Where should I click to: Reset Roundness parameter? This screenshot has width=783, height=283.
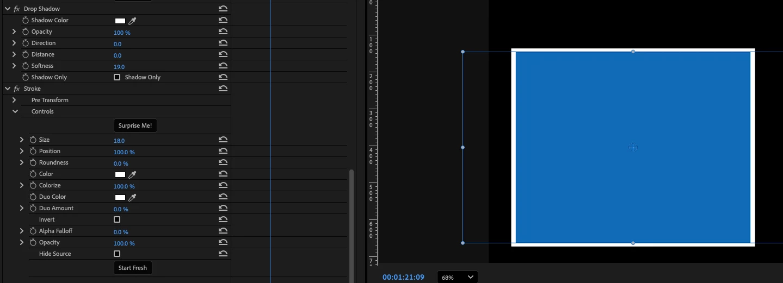(x=223, y=162)
